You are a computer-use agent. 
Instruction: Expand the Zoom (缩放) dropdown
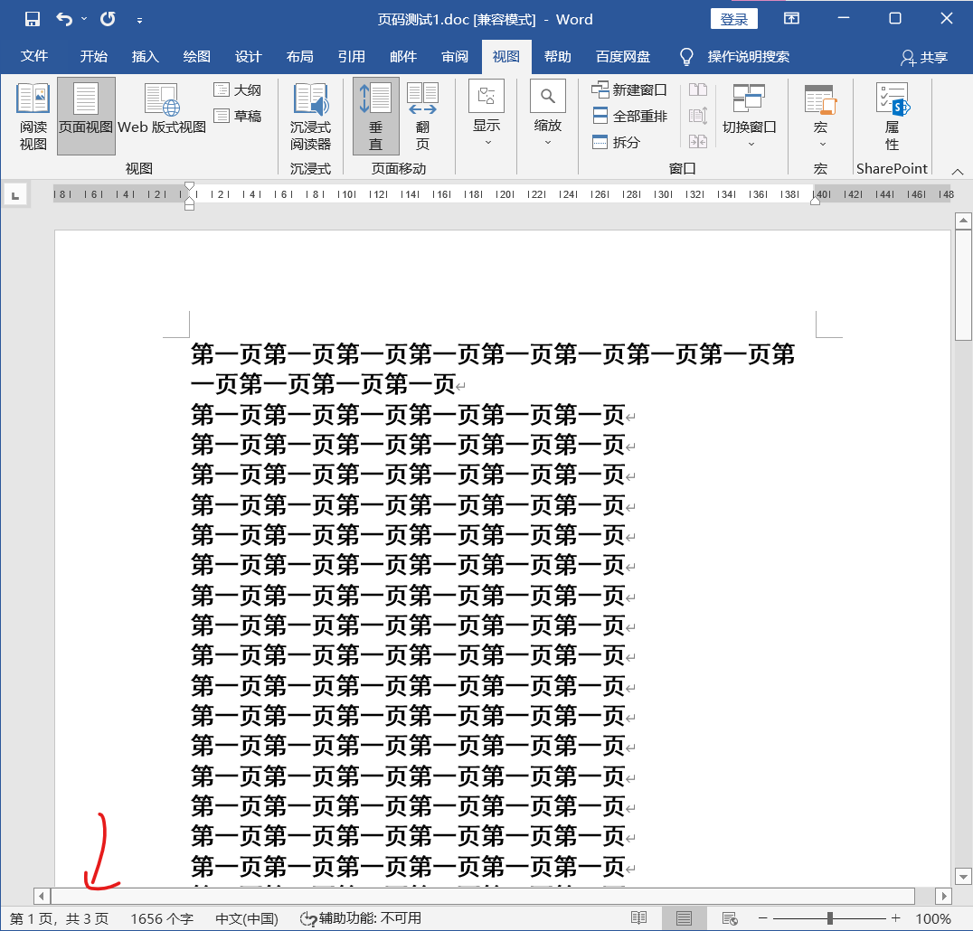click(548, 114)
